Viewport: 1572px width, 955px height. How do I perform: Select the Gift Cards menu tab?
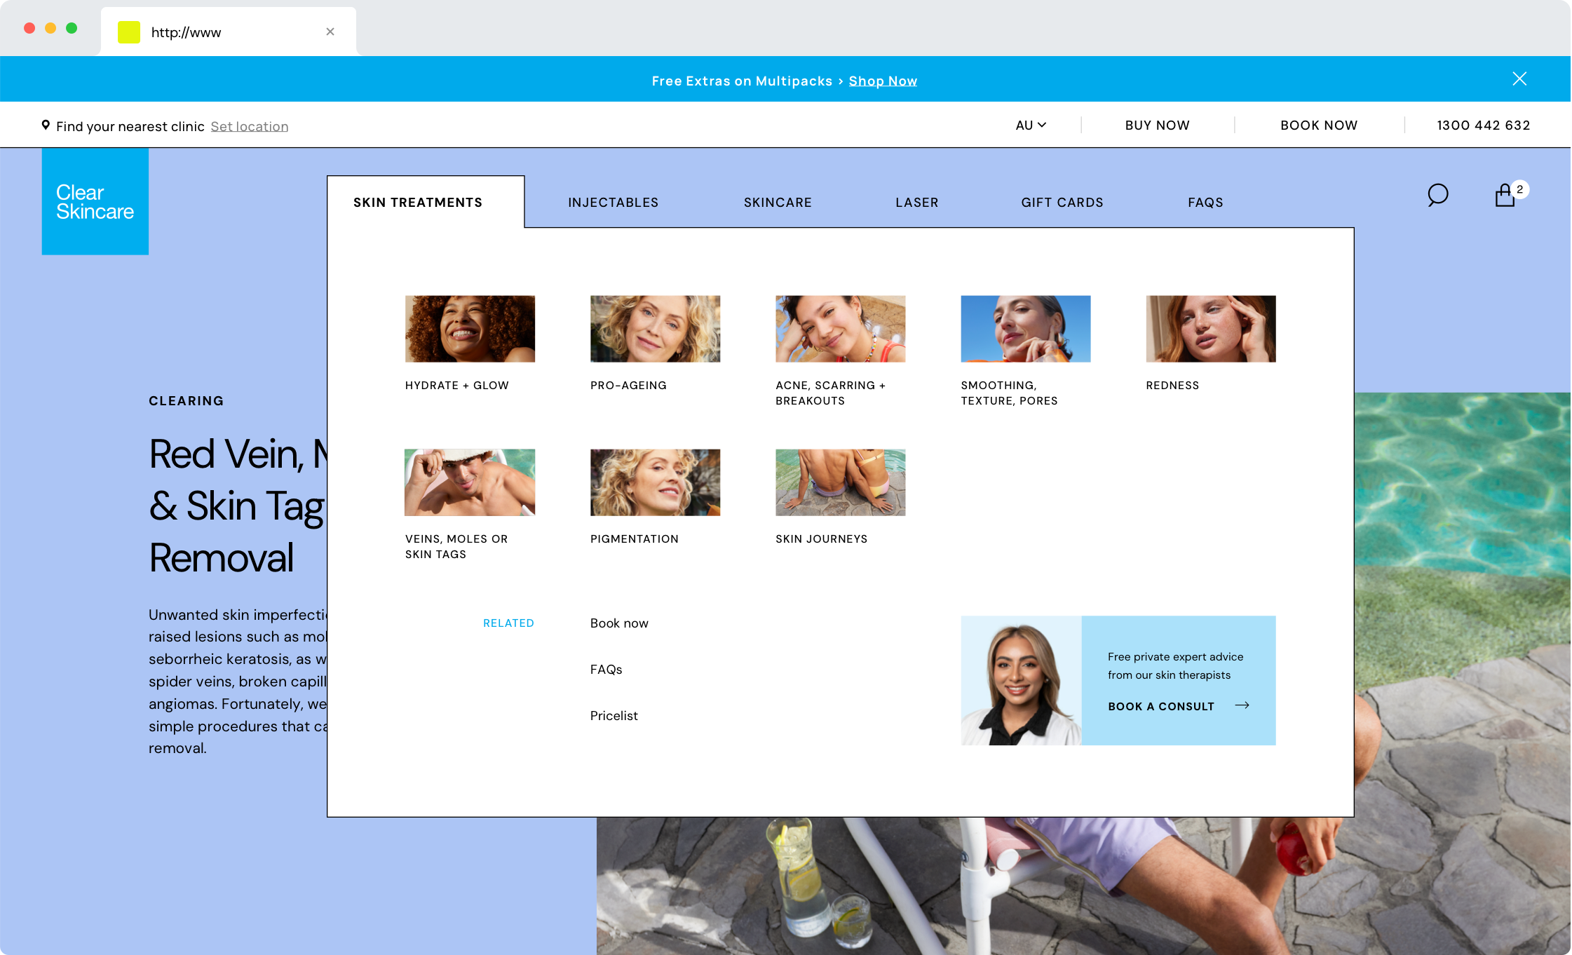pos(1062,202)
